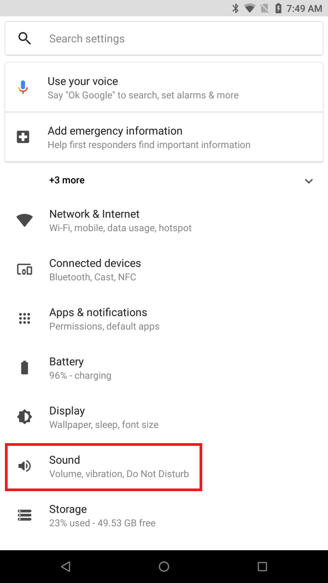
Task: Tap the home circle navigation button
Action: pyautogui.click(x=164, y=567)
